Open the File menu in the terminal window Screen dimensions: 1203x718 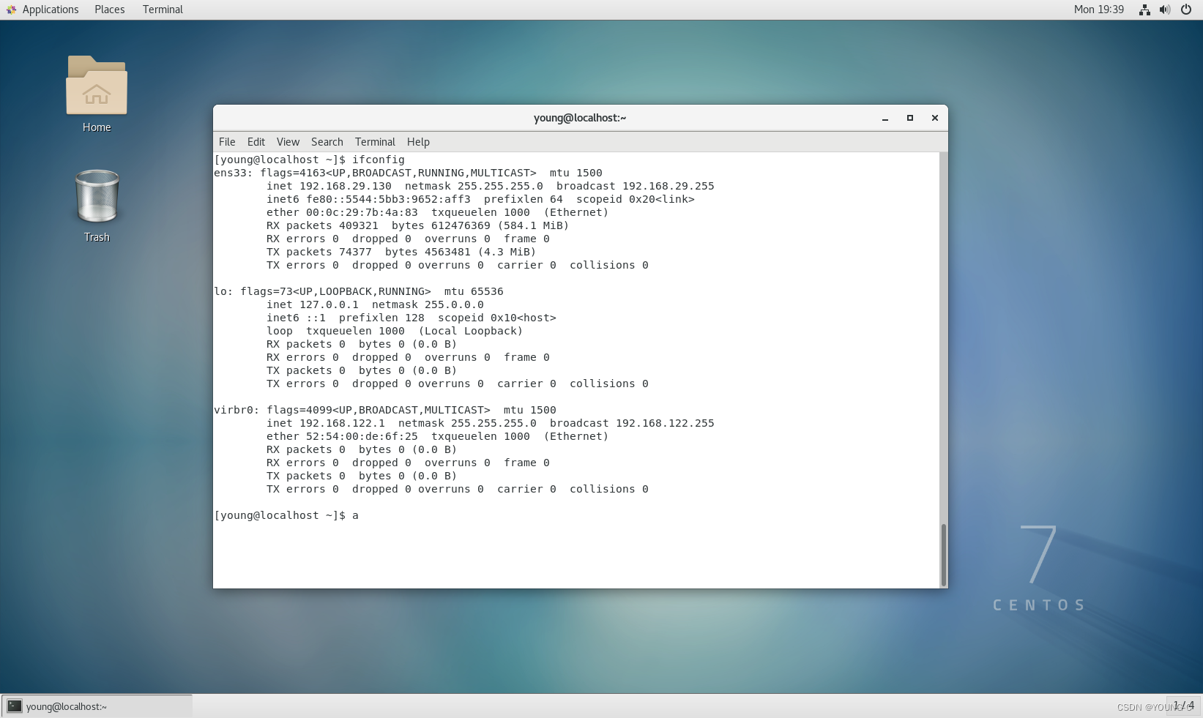(x=226, y=141)
